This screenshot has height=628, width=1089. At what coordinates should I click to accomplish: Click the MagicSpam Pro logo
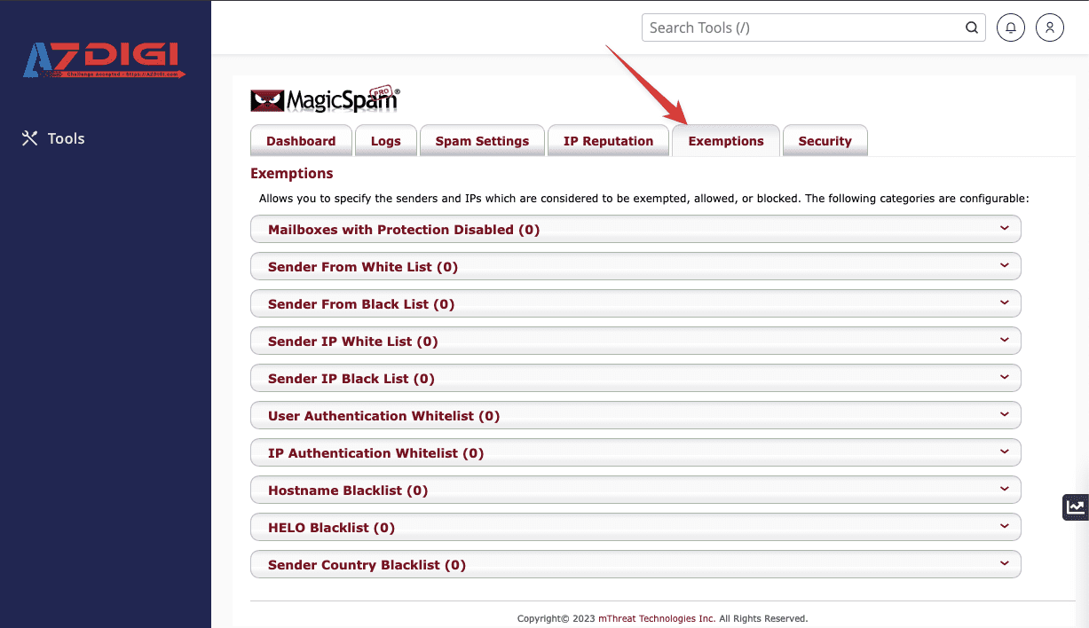click(x=325, y=100)
